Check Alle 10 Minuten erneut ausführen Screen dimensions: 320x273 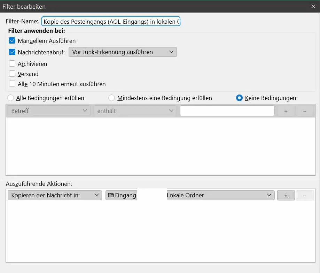pos(12,84)
